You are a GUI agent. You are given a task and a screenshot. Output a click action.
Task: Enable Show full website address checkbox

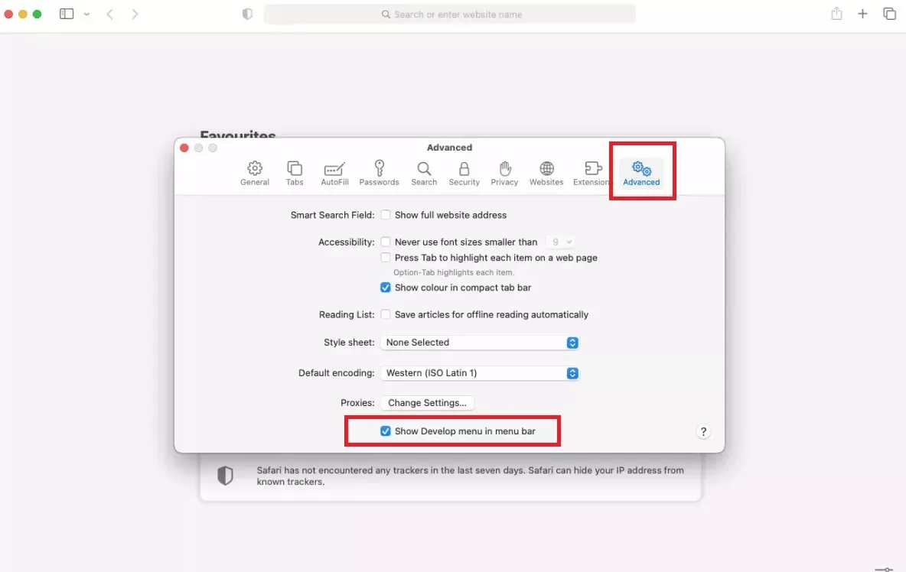pyautogui.click(x=386, y=215)
